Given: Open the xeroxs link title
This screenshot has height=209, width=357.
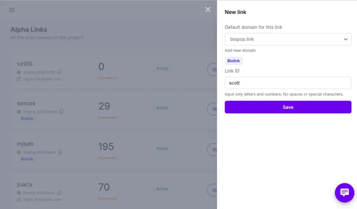Looking at the screenshot, I should pos(26,103).
